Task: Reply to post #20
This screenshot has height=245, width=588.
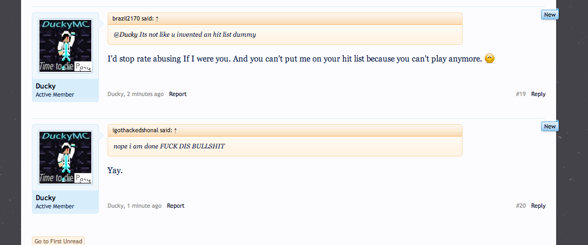Action: coord(538,206)
